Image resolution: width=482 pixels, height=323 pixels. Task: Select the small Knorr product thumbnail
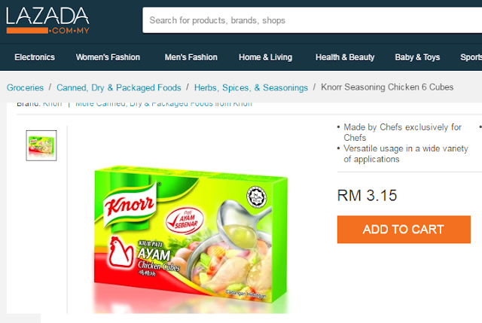tap(41, 145)
